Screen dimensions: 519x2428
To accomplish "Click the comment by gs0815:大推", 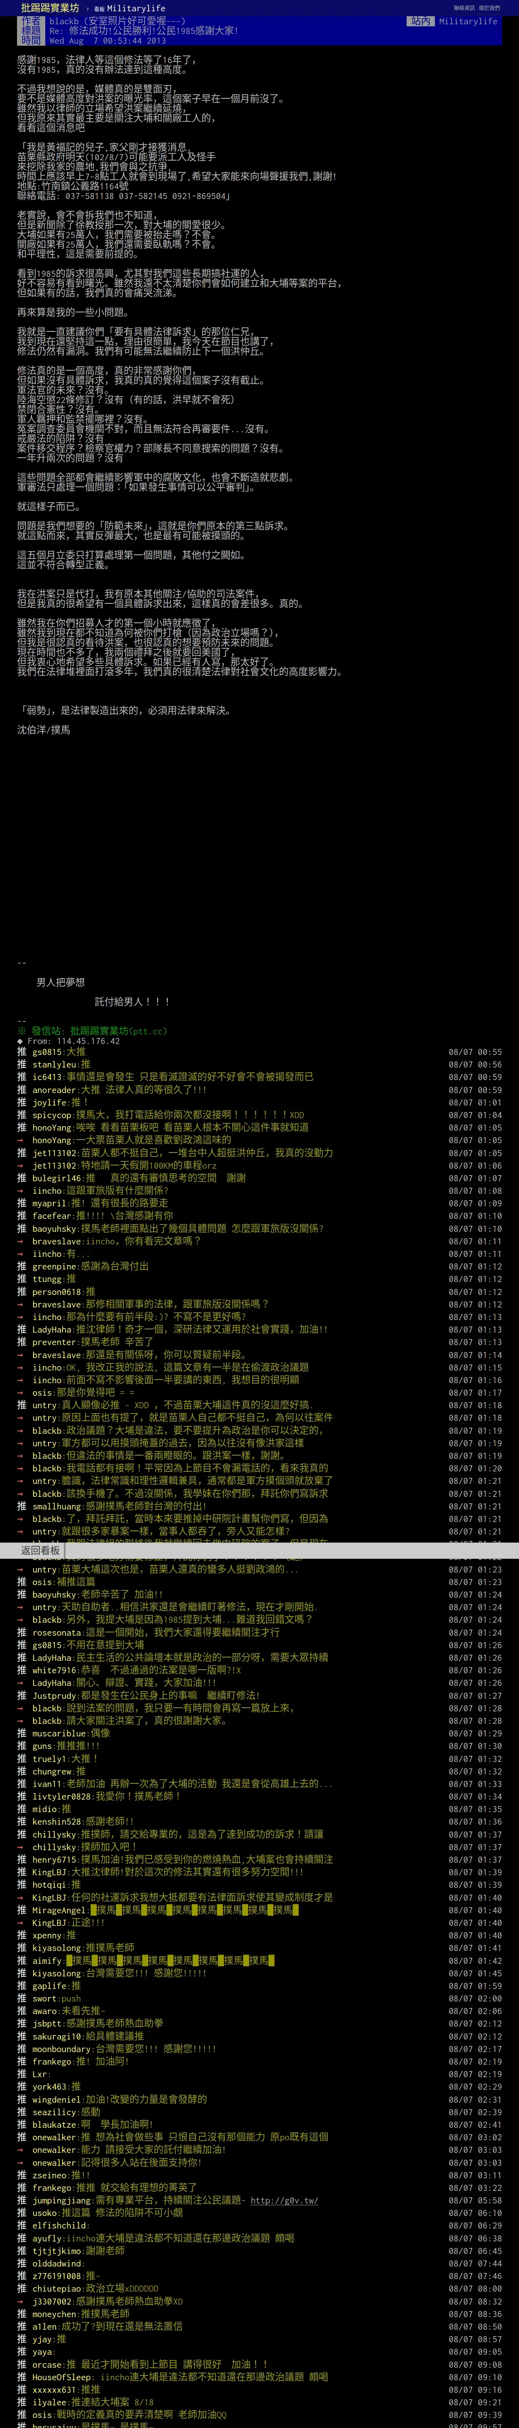I will [x=259, y=1051].
